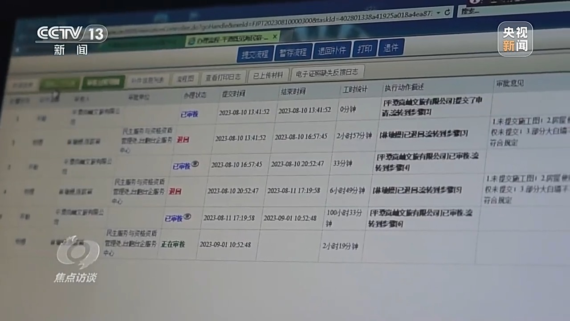The height and width of the screenshot is (321, 570).
Task: Click the refresh icon in the address bar
Action: tap(447, 12)
